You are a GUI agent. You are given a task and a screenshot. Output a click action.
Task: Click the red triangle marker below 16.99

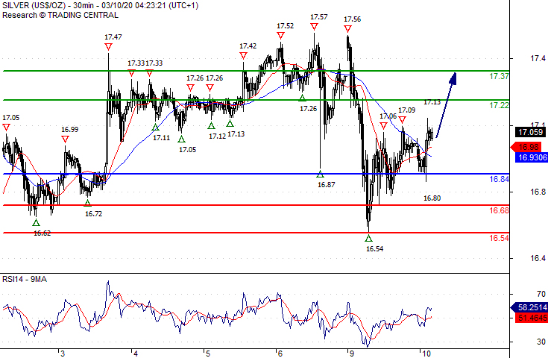tap(65, 139)
